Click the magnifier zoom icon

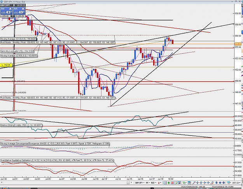[x=194, y=183]
